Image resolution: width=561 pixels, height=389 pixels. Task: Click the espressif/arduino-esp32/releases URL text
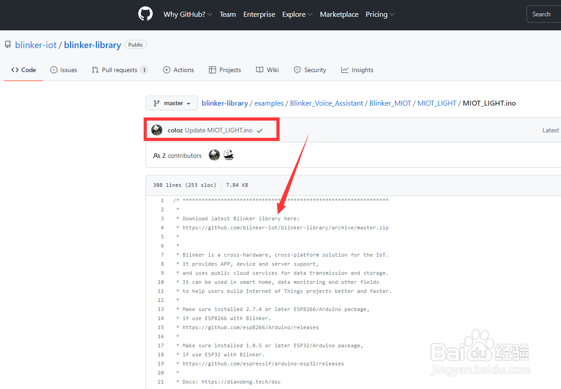(x=263, y=364)
